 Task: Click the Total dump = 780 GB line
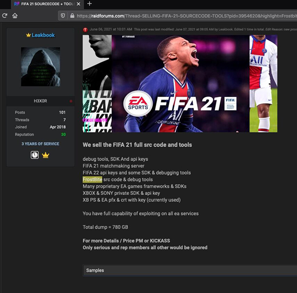click(105, 227)
